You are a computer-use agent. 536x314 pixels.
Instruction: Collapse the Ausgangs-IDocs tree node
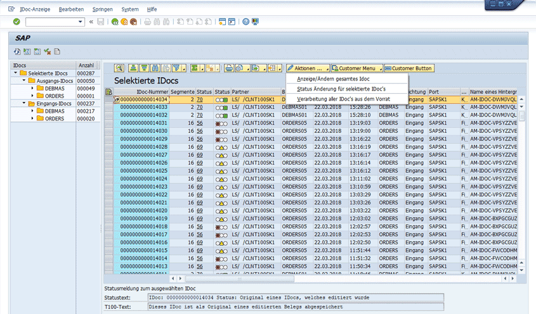(x=24, y=80)
